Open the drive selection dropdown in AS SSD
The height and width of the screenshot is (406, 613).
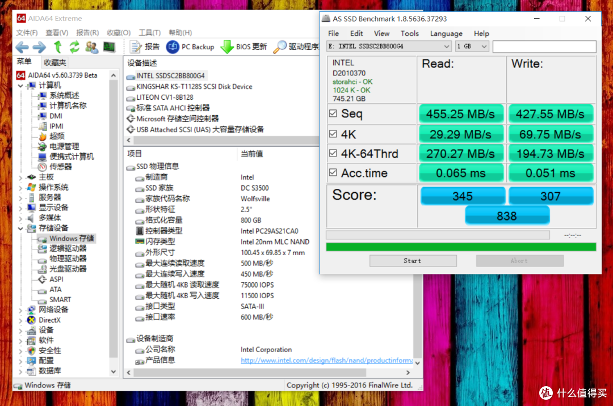(x=389, y=46)
